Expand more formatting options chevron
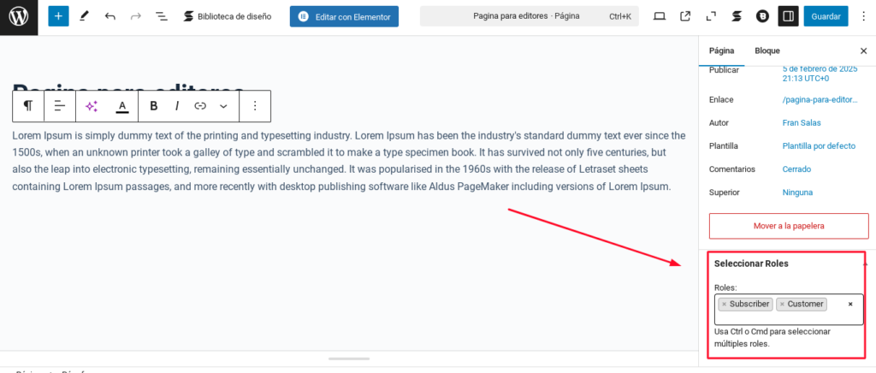 [223, 106]
